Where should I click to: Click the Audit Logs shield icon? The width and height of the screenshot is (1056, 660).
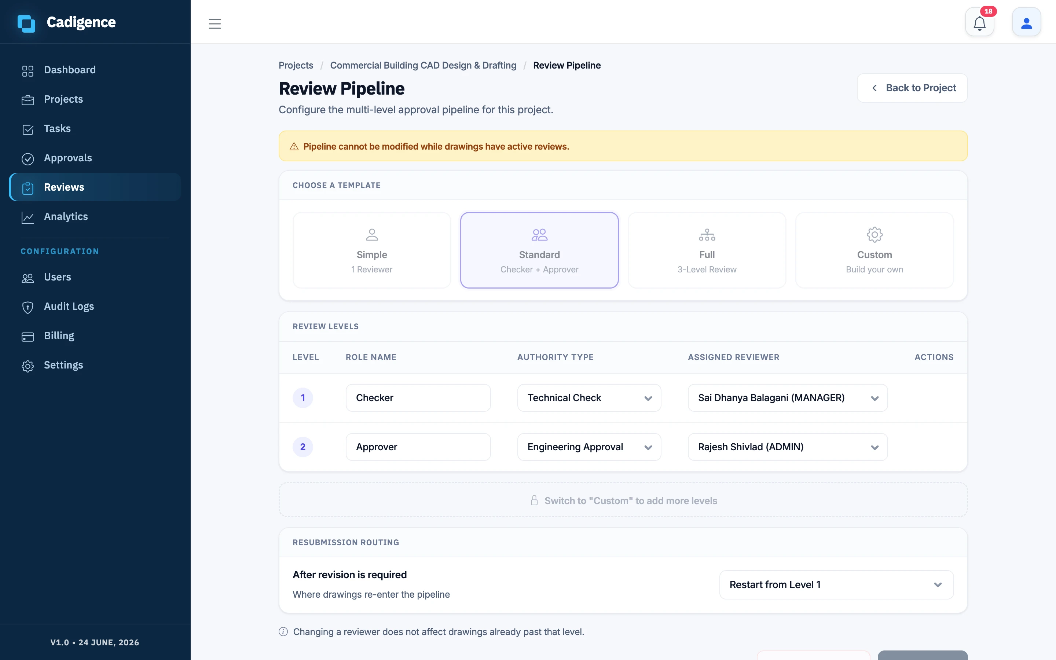[x=27, y=307]
